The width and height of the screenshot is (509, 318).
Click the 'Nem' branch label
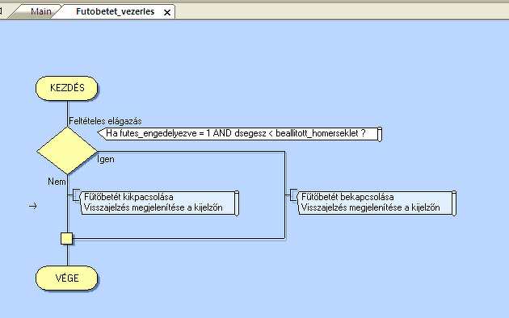click(x=57, y=182)
